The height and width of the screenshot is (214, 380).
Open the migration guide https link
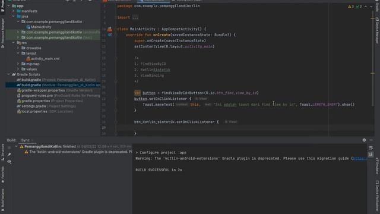(x=360, y=159)
